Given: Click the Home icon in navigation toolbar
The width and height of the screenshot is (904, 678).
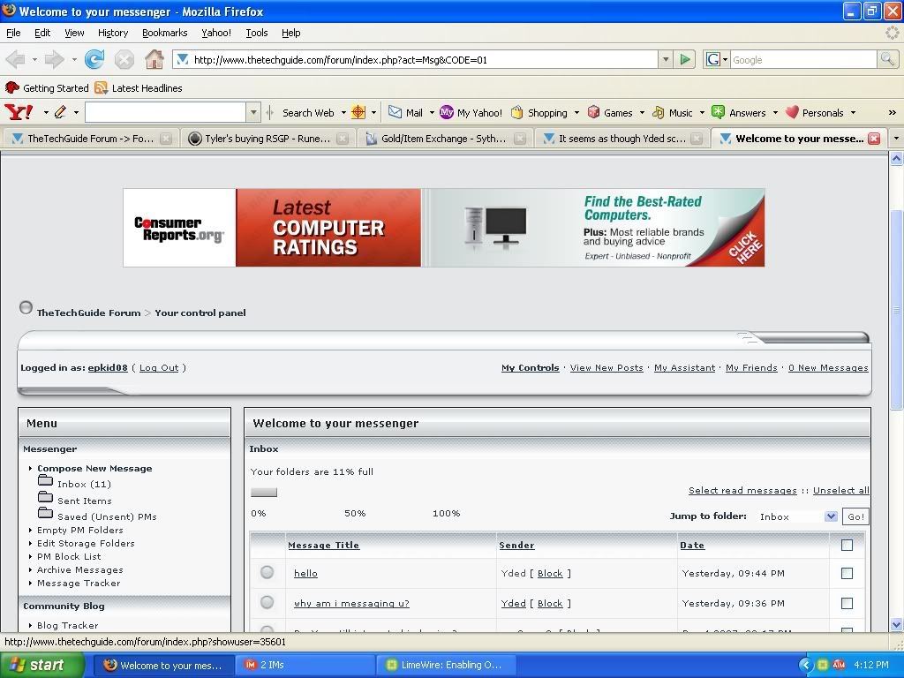Looking at the screenshot, I should pos(154,60).
